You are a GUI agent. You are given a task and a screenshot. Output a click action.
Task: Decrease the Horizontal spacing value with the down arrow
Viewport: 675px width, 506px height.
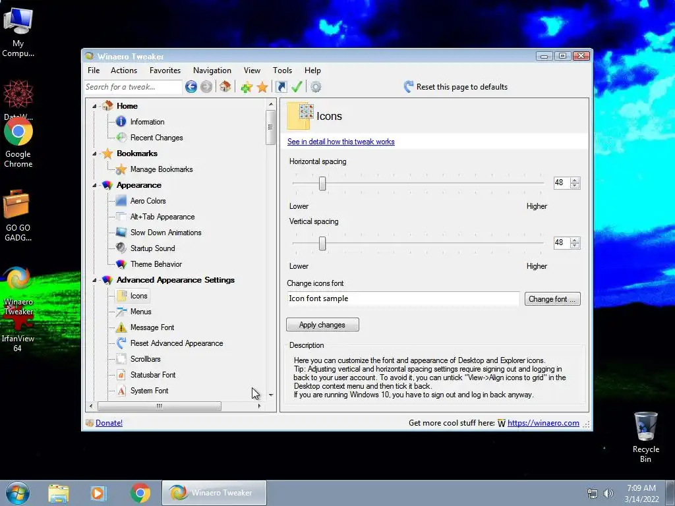point(575,185)
